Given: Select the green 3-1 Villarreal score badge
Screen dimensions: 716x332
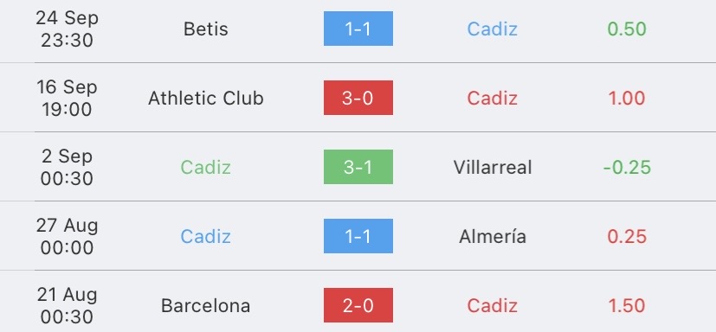Looking at the screenshot, I should point(358,167).
